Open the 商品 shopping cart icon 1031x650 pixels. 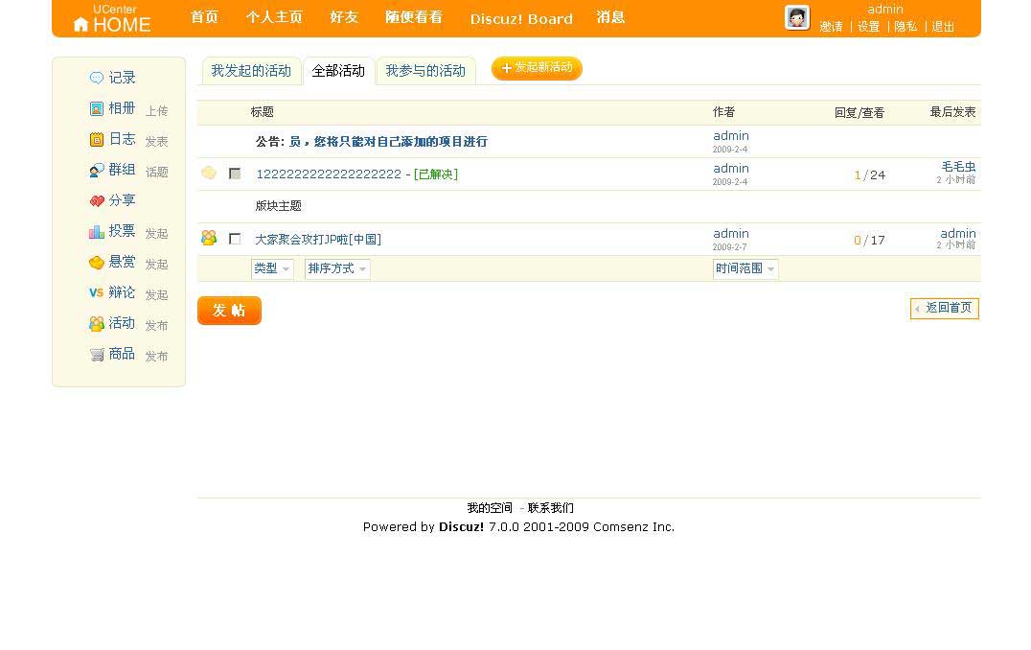pyautogui.click(x=96, y=354)
